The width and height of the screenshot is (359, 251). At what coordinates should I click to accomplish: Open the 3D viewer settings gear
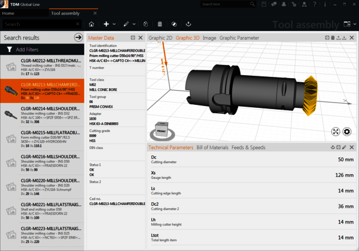347,132
